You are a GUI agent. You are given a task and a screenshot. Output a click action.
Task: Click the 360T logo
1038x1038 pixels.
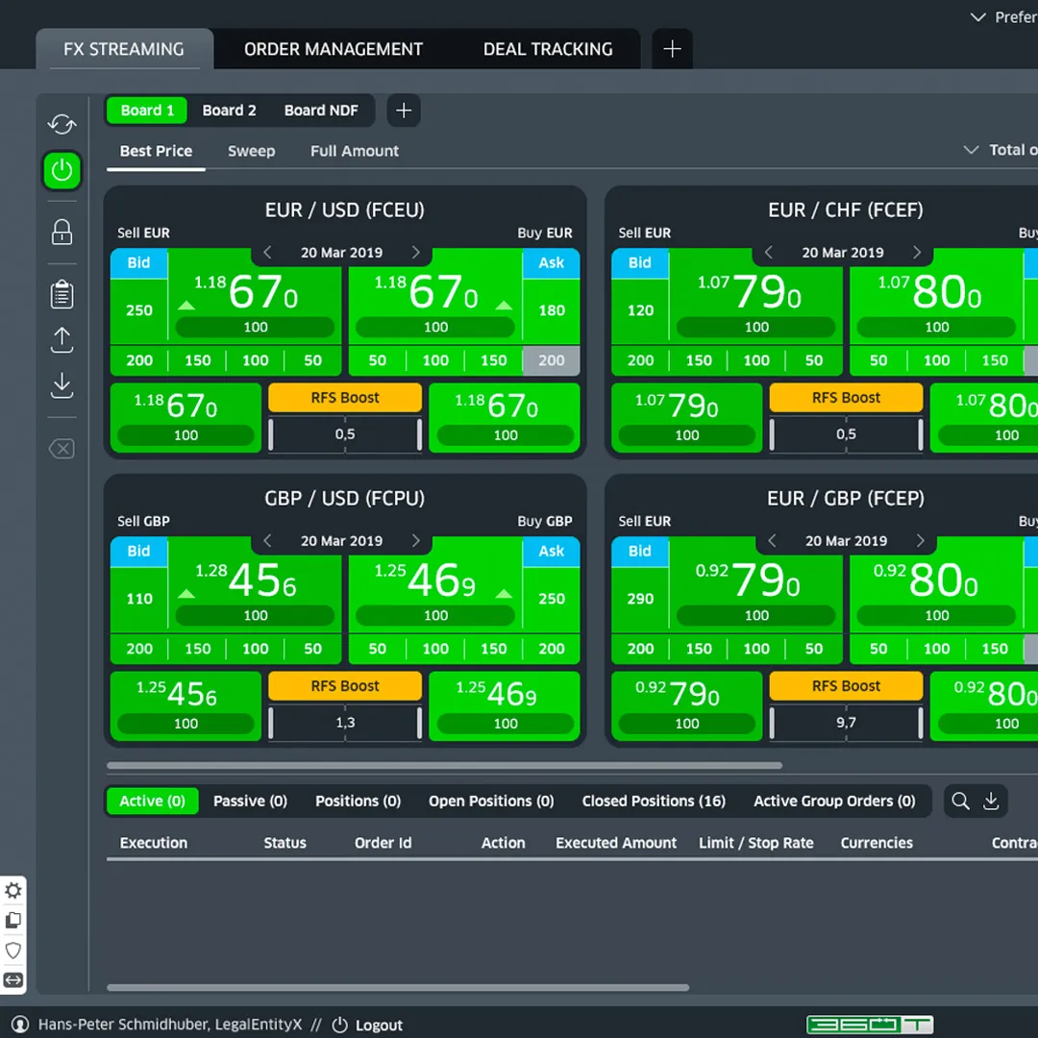[870, 1025]
